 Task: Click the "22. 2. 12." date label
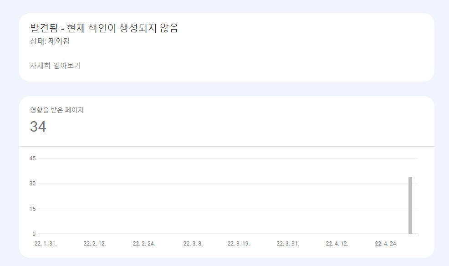tap(95, 244)
